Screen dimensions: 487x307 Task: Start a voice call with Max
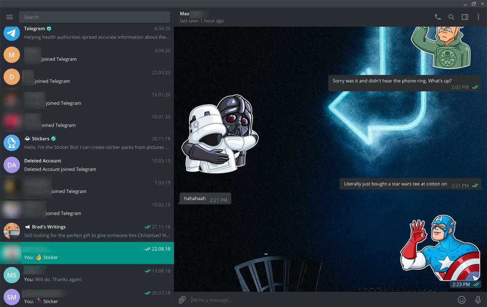point(438,17)
